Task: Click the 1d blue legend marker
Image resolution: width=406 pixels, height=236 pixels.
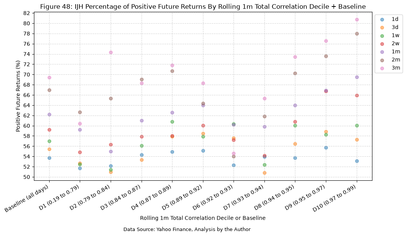Action: pyautogui.click(x=382, y=19)
